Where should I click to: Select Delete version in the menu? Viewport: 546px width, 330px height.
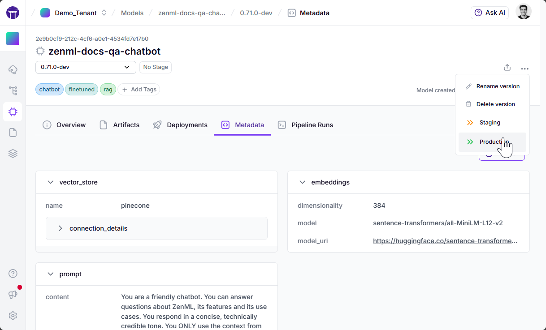495,104
